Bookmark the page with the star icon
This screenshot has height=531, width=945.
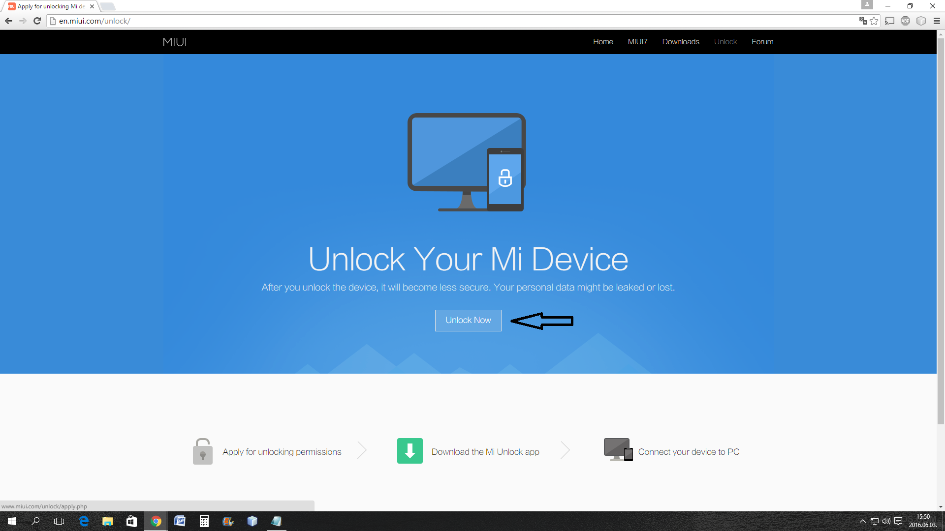point(874,21)
